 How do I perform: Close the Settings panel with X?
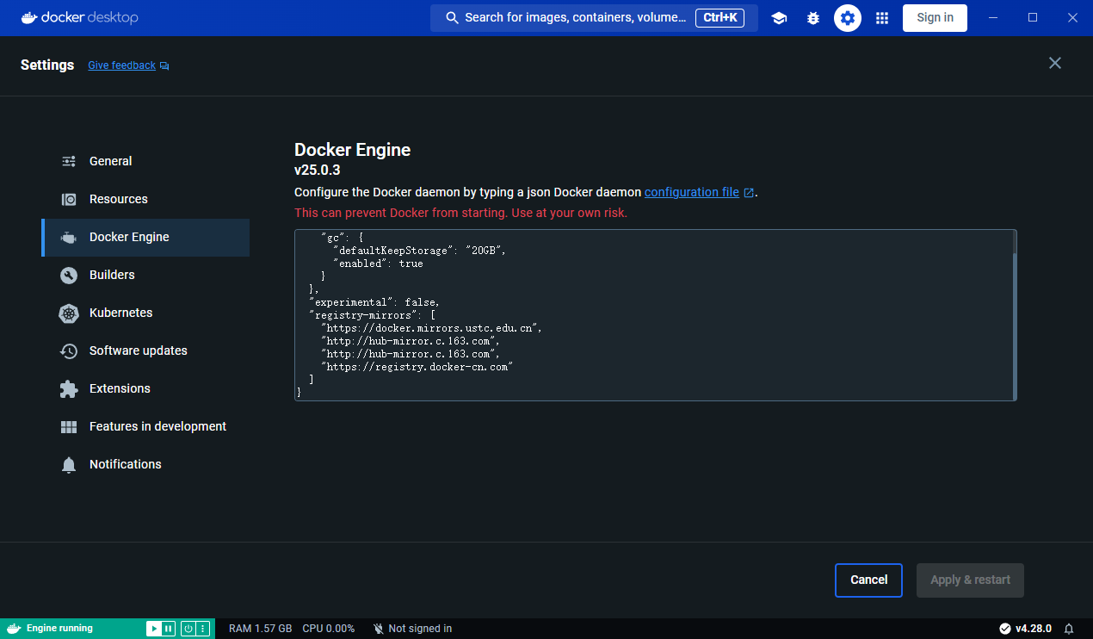pos(1055,63)
